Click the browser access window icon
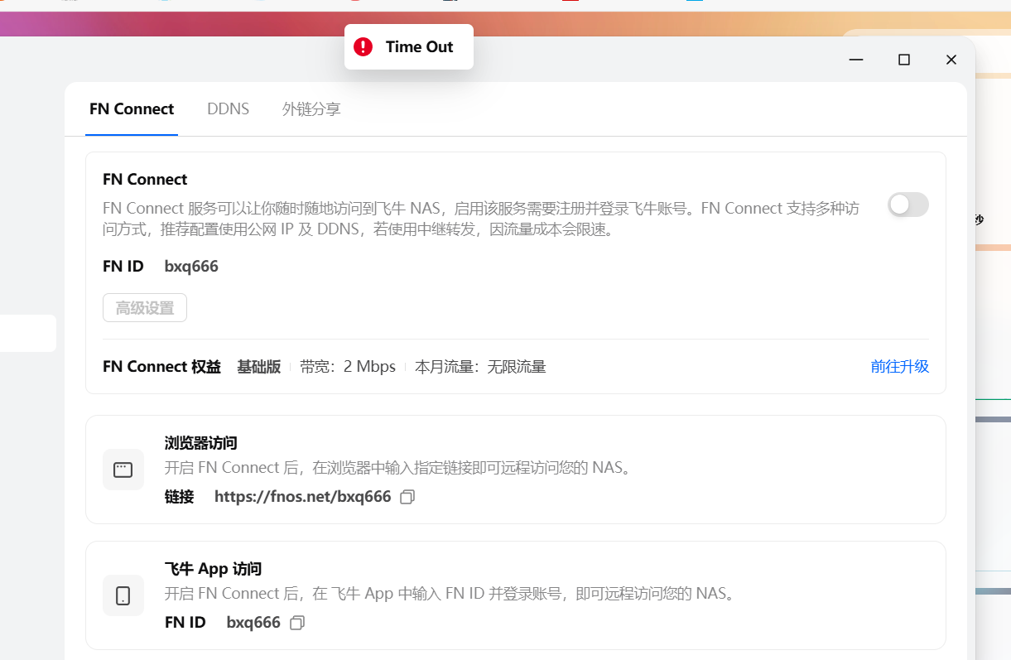Screen dimensions: 1011x660 click(123, 470)
